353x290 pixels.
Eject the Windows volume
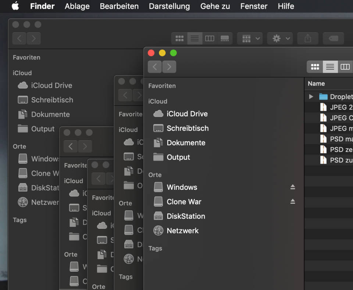pos(293,187)
